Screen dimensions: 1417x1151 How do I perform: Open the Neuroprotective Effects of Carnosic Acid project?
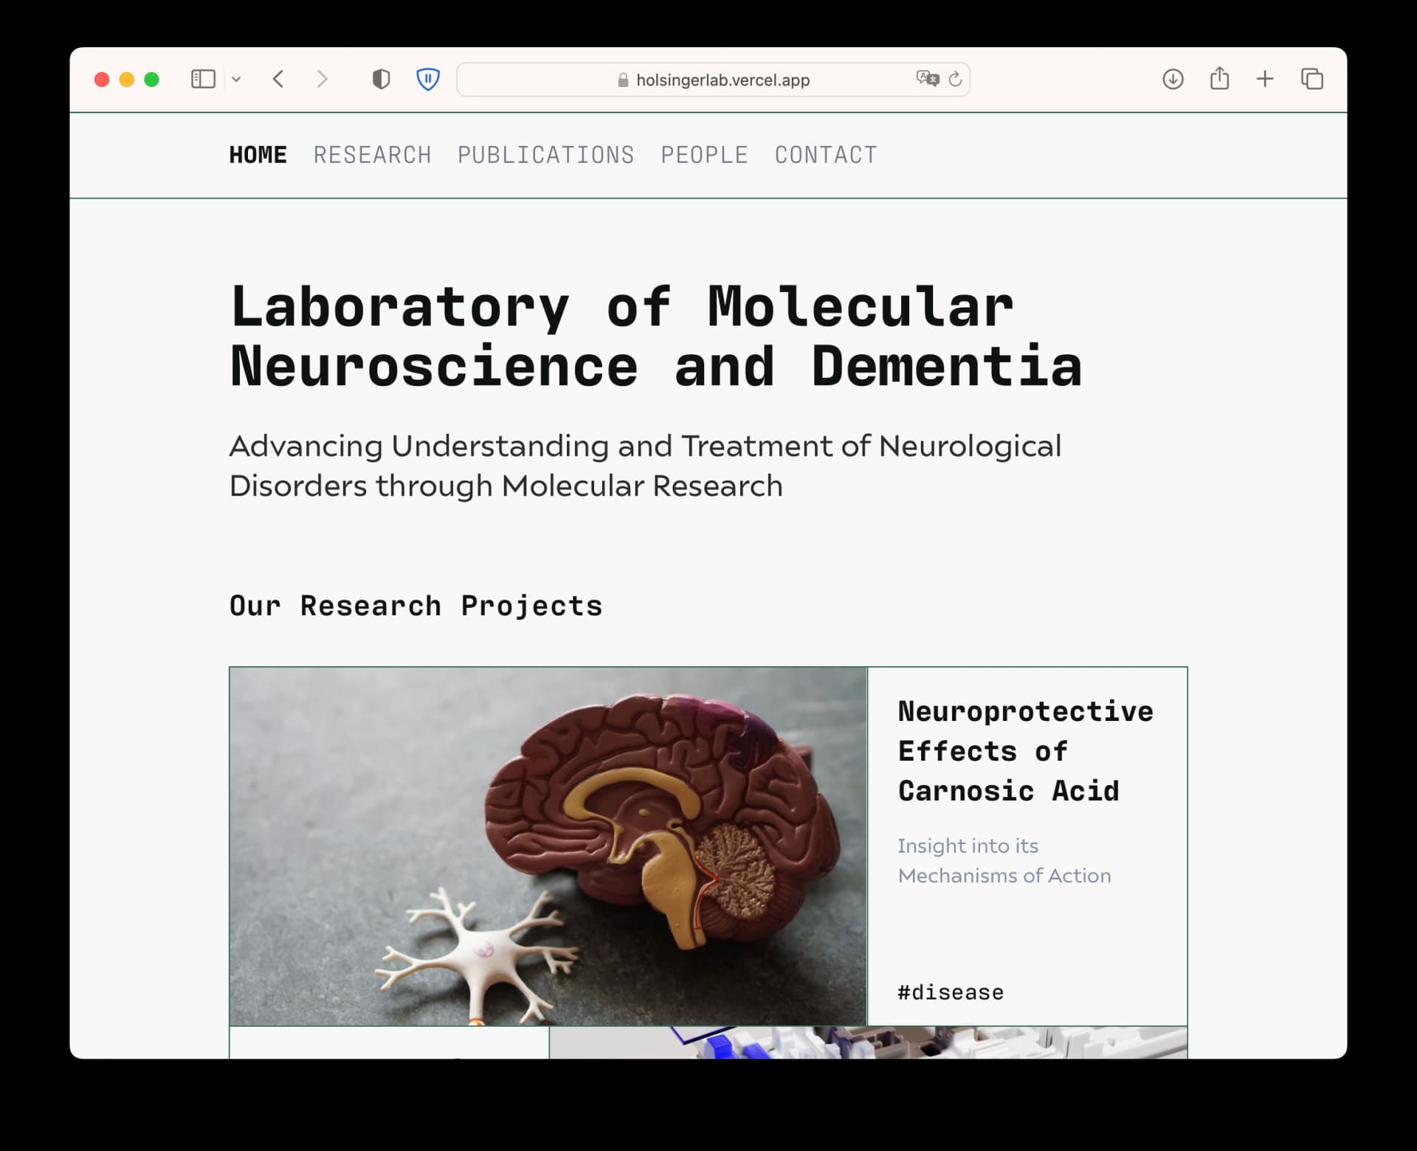pos(1024,751)
